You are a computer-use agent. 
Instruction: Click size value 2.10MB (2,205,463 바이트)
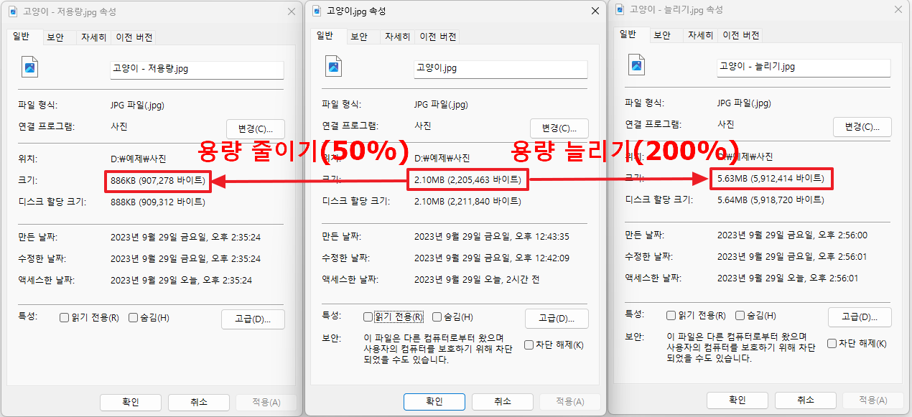468,179
